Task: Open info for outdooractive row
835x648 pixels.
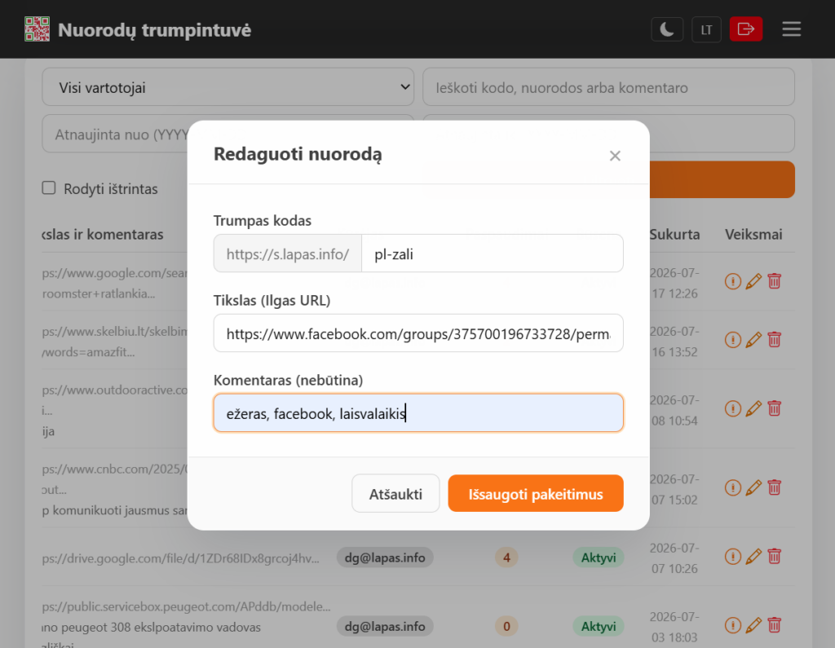Action: pyautogui.click(x=733, y=408)
